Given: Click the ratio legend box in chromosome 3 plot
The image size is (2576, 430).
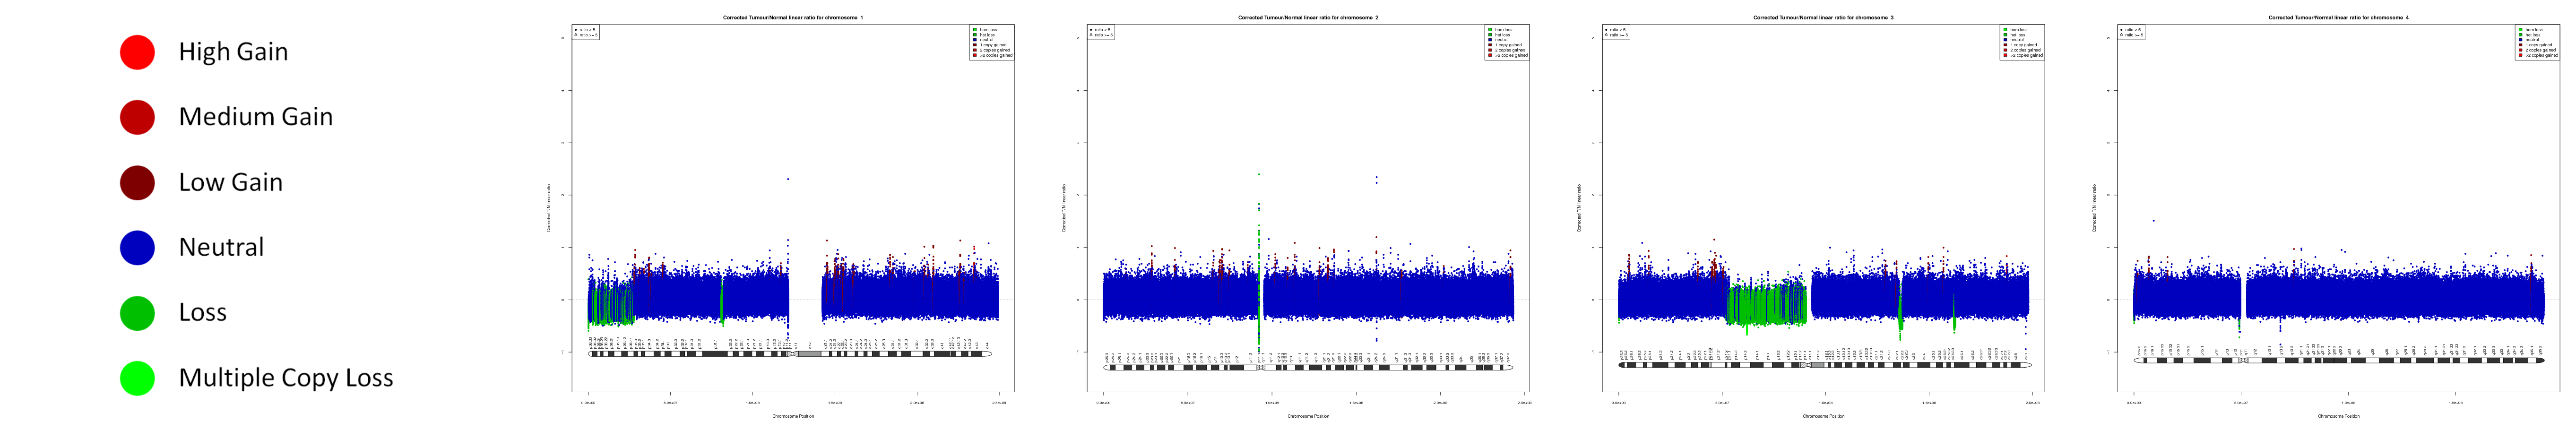Looking at the screenshot, I should pos(1616,32).
